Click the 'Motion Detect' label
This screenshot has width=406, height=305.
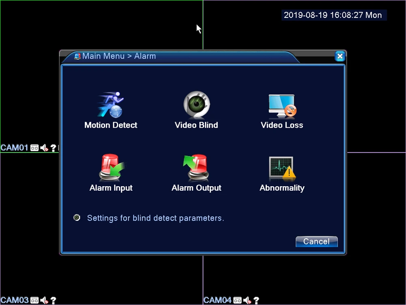(111, 125)
